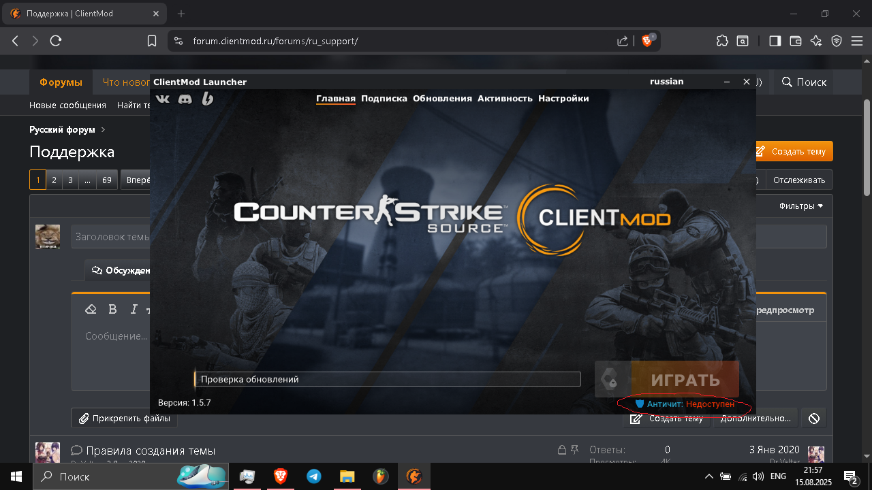The height and width of the screenshot is (490, 872).
Task: Select the Поддержка | ClientMod browser tab
Action: (x=85, y=14)
